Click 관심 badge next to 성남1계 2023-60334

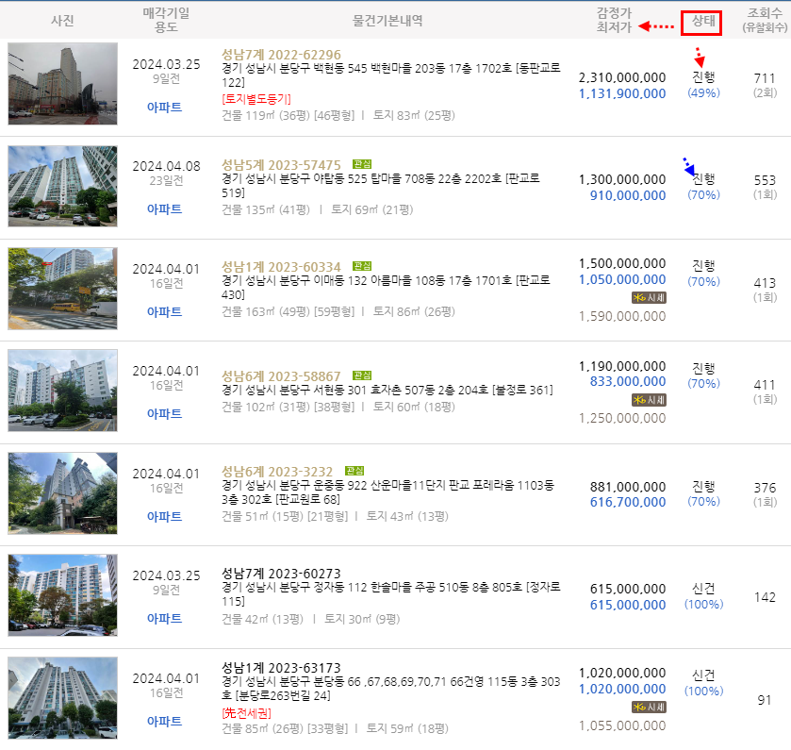pos(362,266)
